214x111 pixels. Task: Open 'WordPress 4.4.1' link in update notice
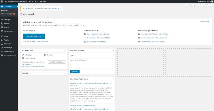[x=28, y=9]
